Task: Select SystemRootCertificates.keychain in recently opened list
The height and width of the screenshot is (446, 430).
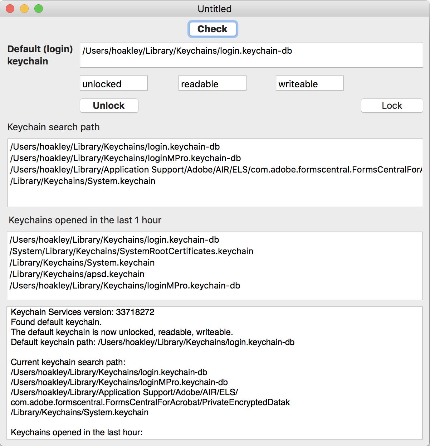Action: [x=132, y=251]
